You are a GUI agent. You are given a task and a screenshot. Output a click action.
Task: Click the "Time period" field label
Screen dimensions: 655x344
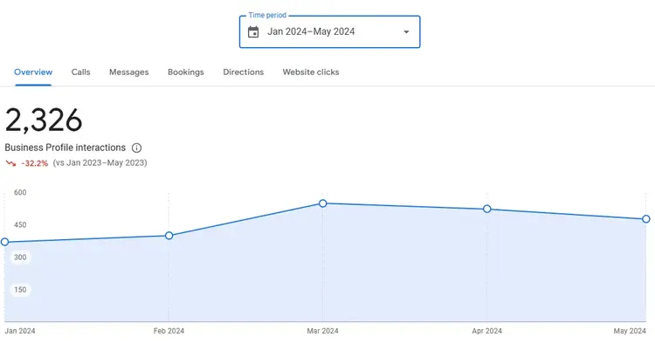pyautogui.click(x=267, y=15)
